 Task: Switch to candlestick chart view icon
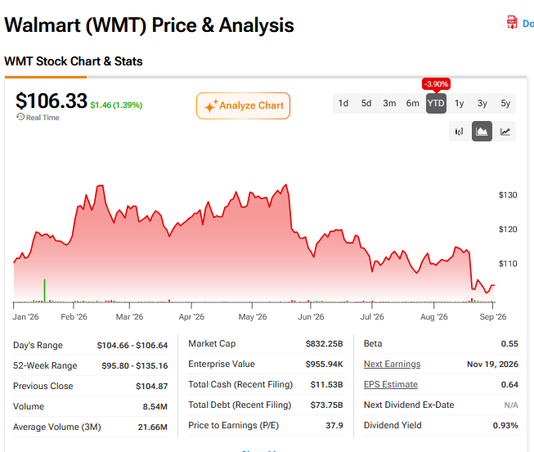coord(459,132)
